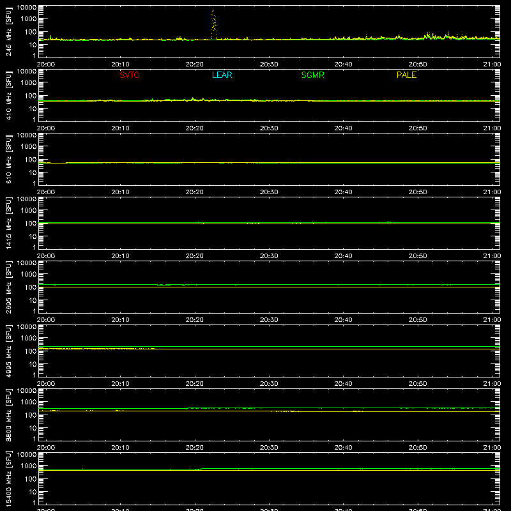Click the 4995 MHz [SFU] axis label
511x511 pixels.
9,351
